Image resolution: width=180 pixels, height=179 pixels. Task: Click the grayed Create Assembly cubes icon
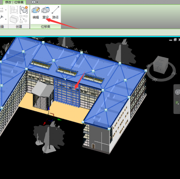14,10
